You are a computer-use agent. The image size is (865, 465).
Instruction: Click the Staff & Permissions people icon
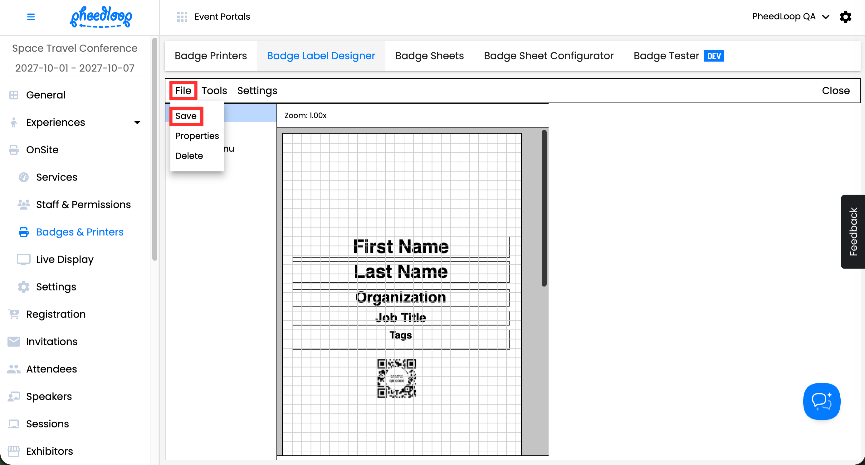click(23, 204)
